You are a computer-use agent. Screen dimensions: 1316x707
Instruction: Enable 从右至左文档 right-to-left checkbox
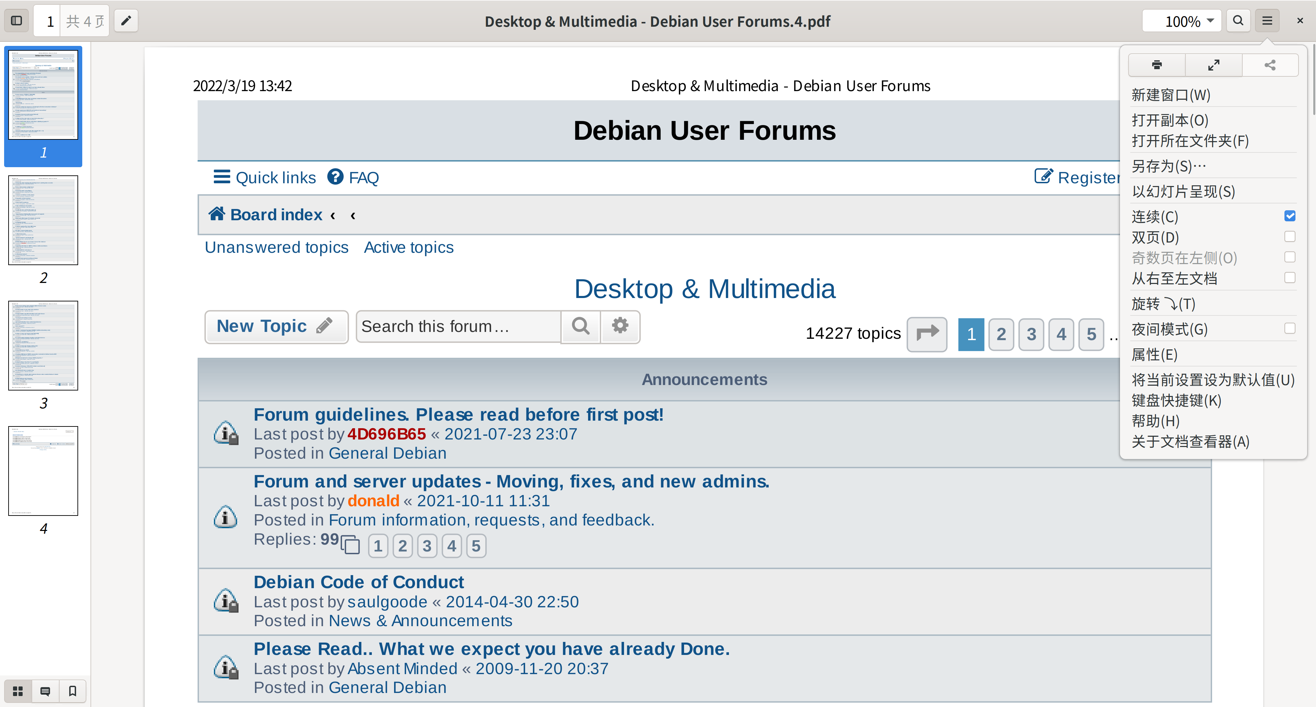click(1289, 278)
